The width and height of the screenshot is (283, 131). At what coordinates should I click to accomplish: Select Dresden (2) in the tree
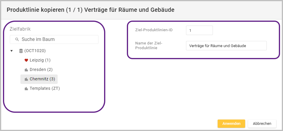41,70
